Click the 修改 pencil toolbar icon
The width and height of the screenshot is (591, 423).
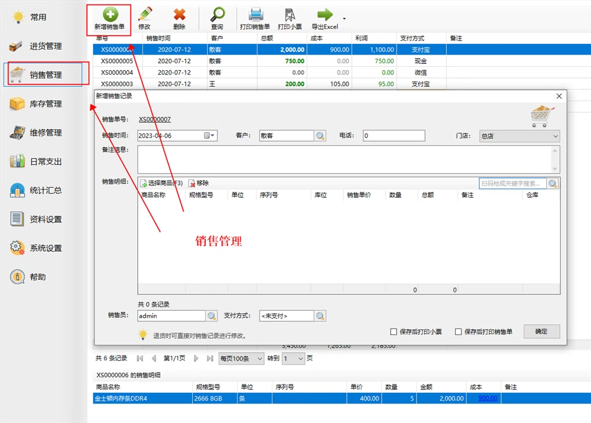point(145,14)
